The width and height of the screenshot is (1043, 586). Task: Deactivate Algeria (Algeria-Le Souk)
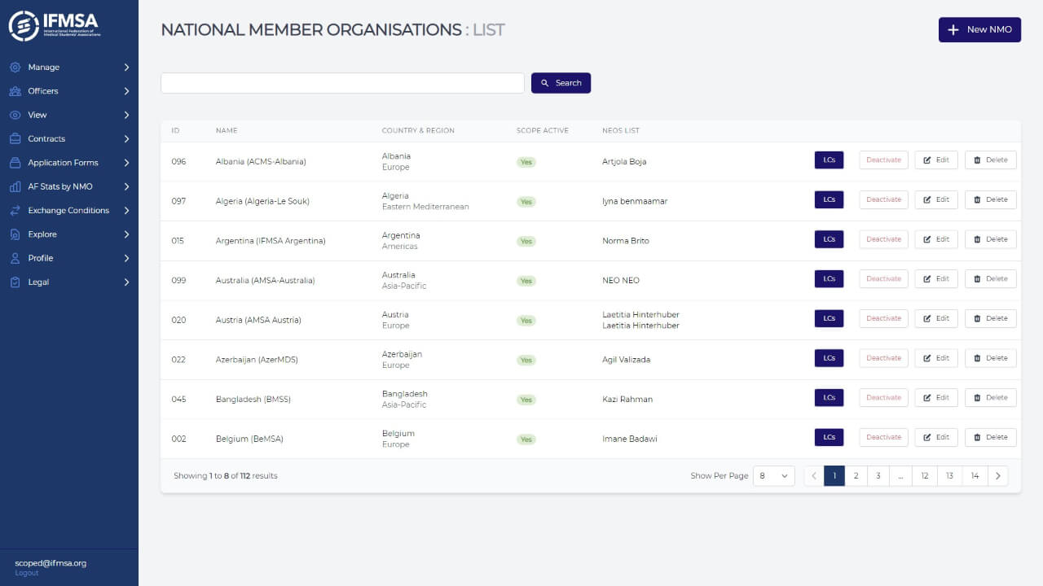[x=883, y=199]
